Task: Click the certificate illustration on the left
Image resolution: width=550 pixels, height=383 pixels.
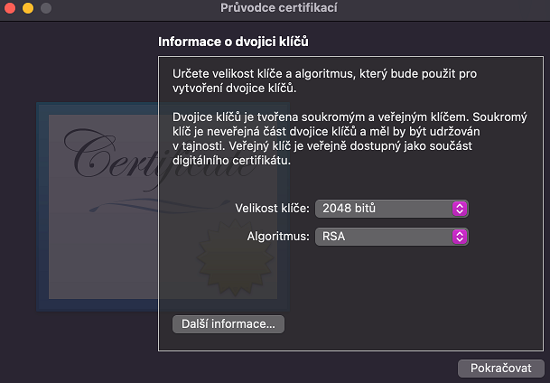Action: click(x=99, y=208)
